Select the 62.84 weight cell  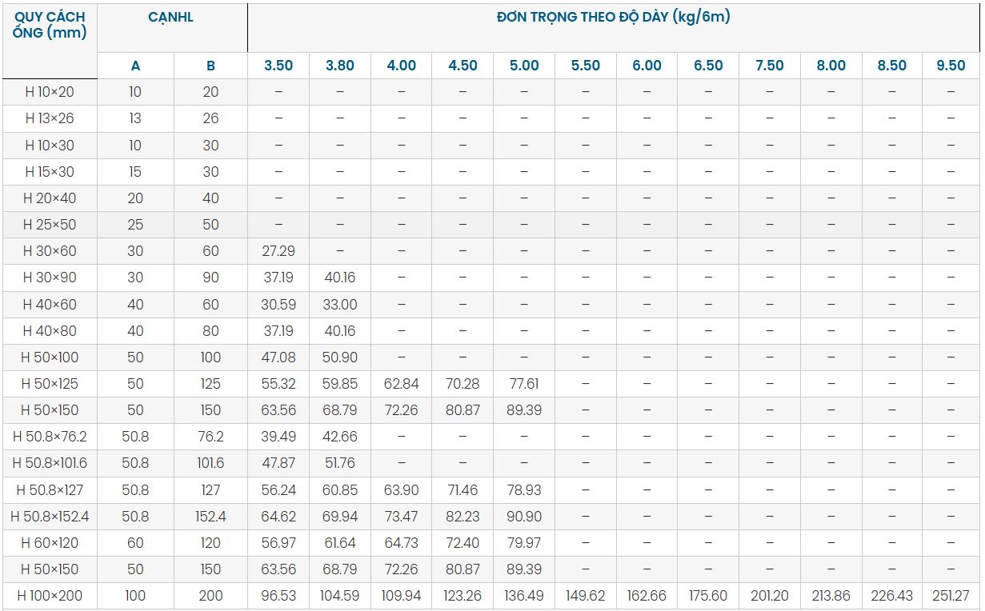point(402,384)
